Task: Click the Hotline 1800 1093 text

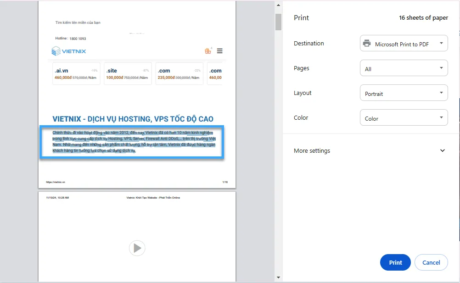Action: coord(70,39)
